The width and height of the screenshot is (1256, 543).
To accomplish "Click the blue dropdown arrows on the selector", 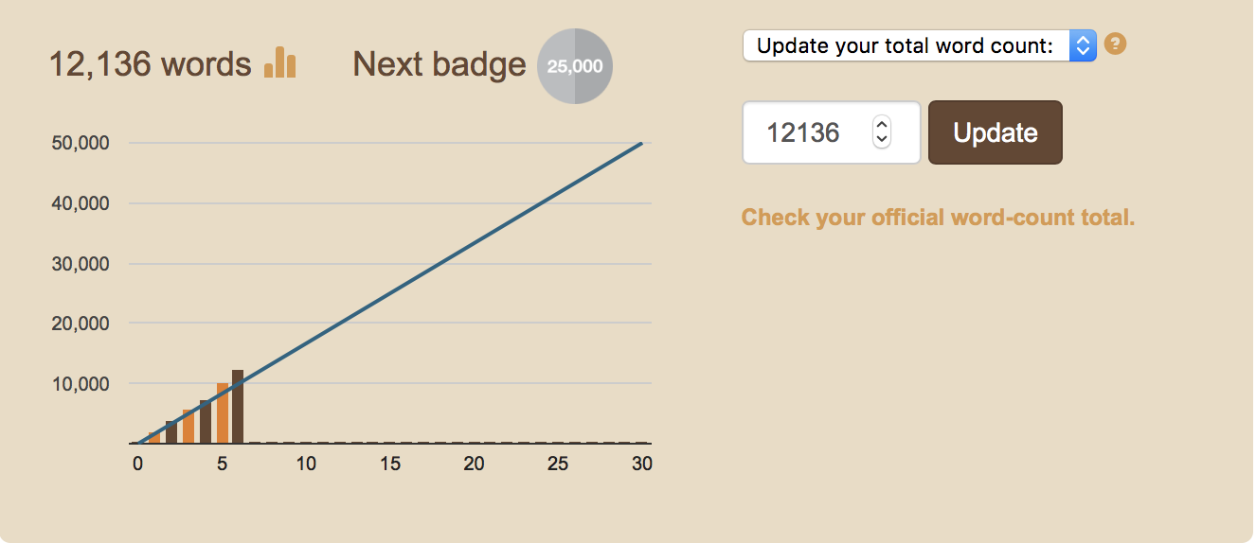I will click(1083, 45).
